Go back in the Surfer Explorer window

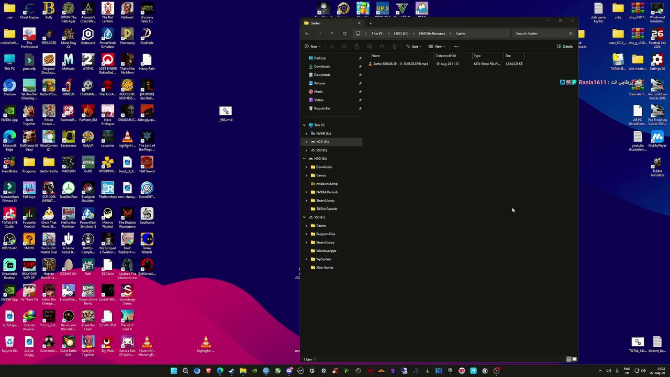tap(307, 34)
